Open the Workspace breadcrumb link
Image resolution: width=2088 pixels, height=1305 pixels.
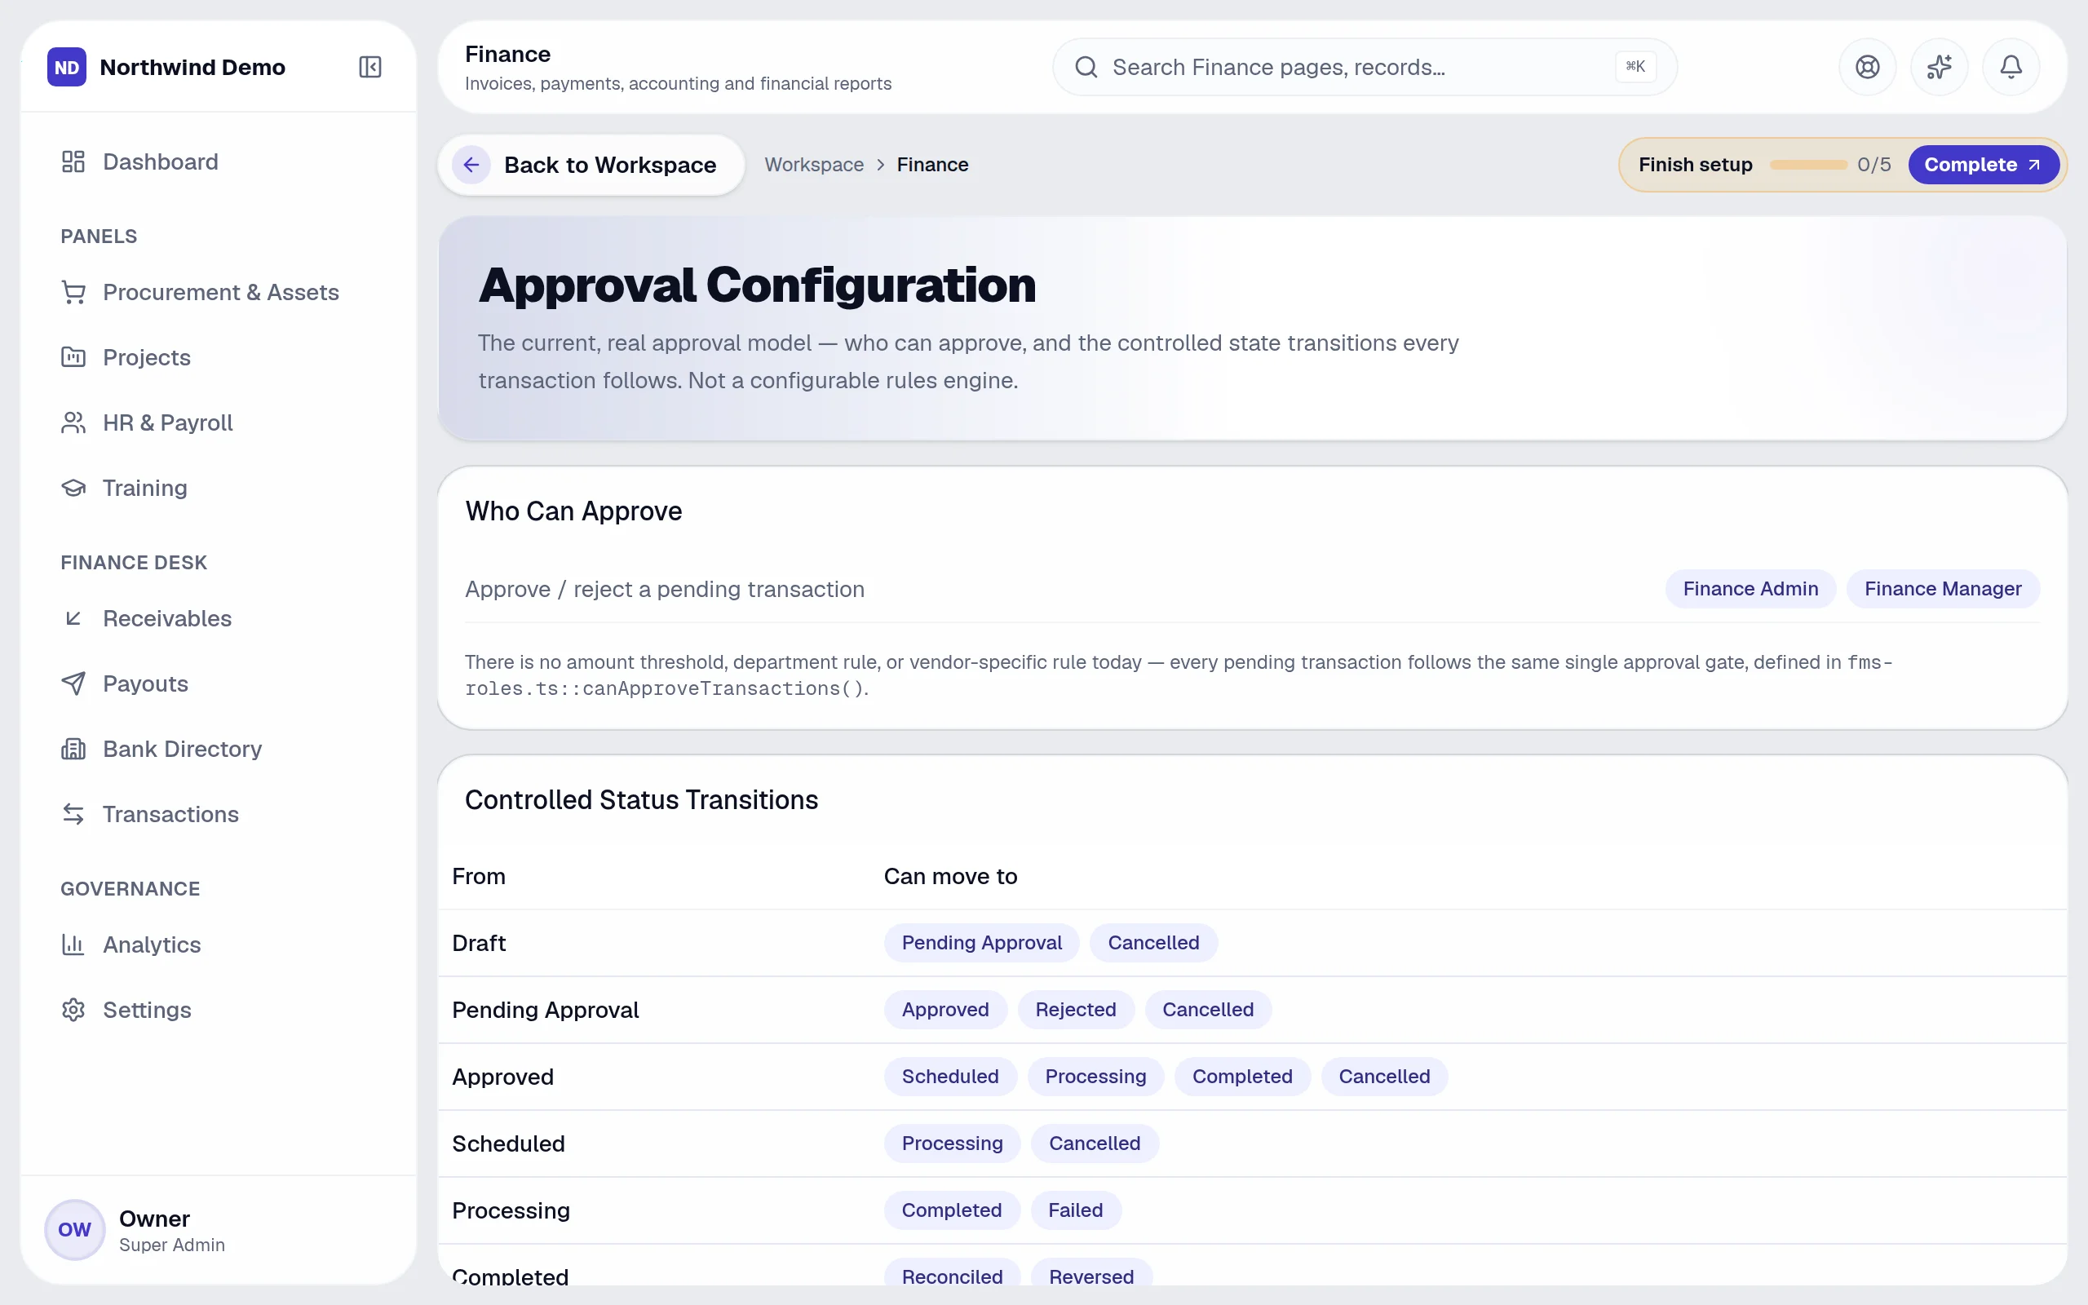(814, 165)
